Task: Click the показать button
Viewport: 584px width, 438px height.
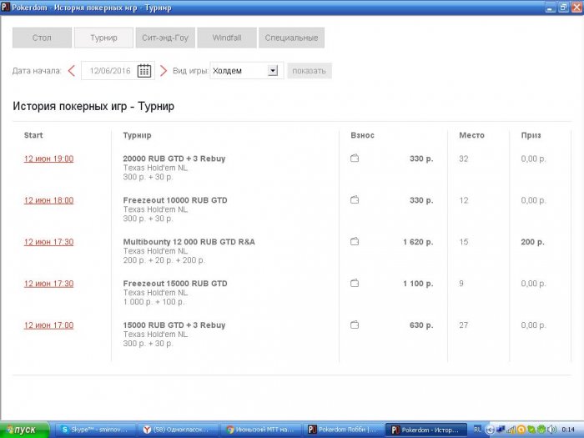Action: coord(310,71)
